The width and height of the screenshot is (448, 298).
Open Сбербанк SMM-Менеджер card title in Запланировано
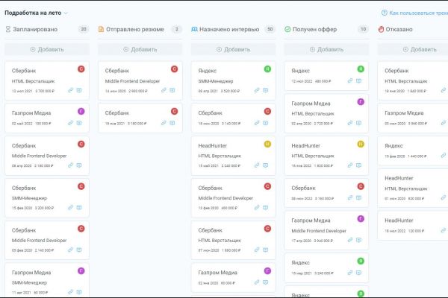(24, 188)
